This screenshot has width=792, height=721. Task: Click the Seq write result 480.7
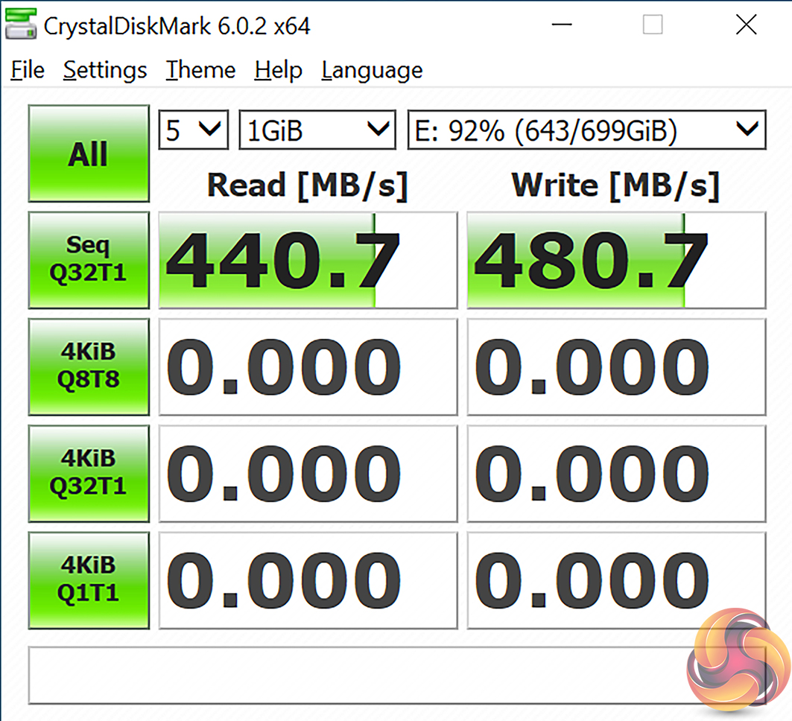pos(616,260)
